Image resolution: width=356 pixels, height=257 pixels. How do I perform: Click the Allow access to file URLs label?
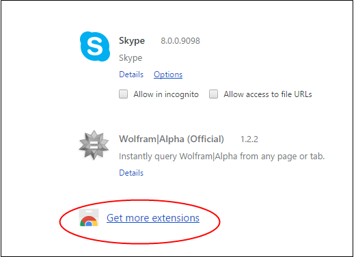click(x=268, y=94)
